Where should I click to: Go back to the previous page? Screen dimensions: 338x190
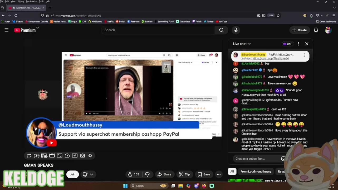coord(3,16)
